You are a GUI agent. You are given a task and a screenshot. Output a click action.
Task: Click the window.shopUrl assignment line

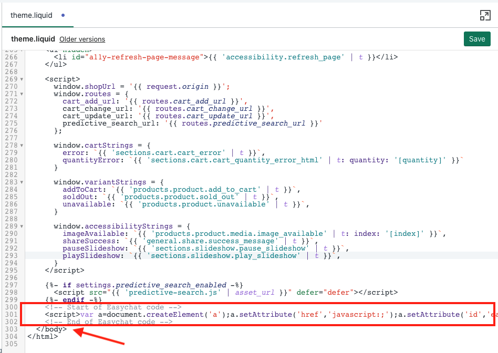tap(142, 87)
